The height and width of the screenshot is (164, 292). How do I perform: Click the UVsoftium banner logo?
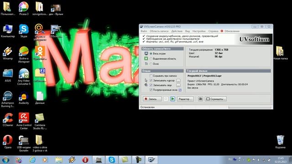click(x=254, y=39)
